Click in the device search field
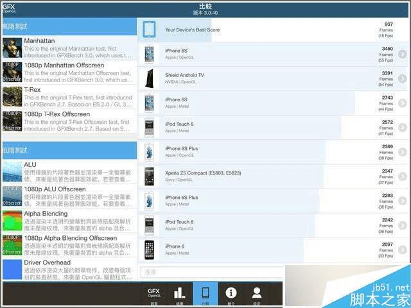This screenshot has width=411, height=308. 213,272
